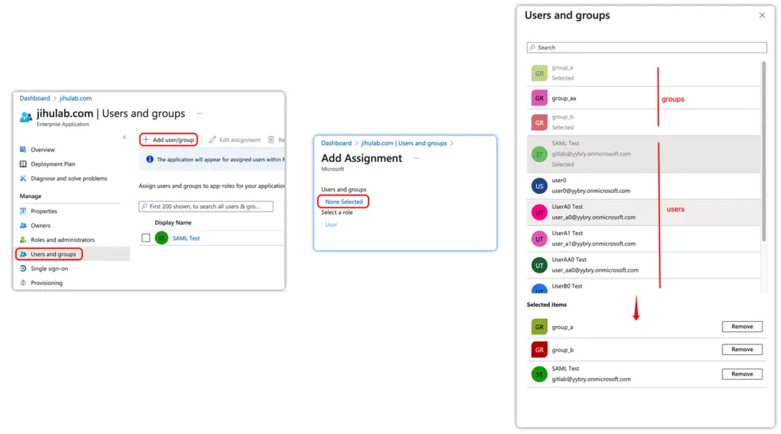Click the None Selected link

click(x=344, y=202)
